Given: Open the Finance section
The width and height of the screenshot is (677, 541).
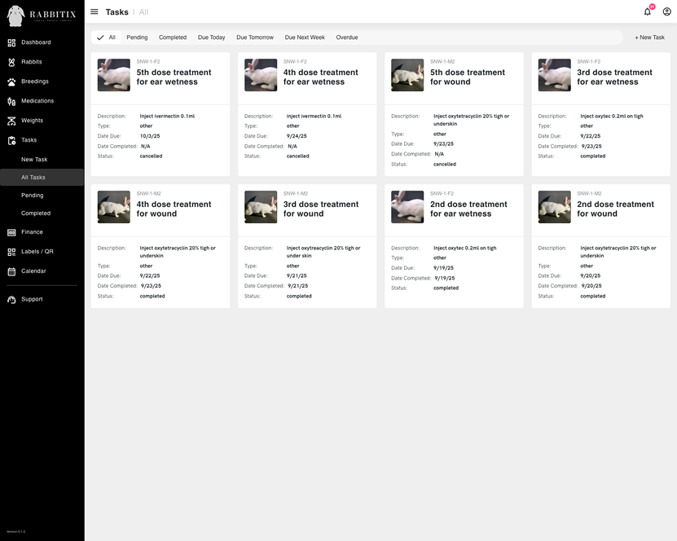Looking at the screenshot, I should coord(33,231).
